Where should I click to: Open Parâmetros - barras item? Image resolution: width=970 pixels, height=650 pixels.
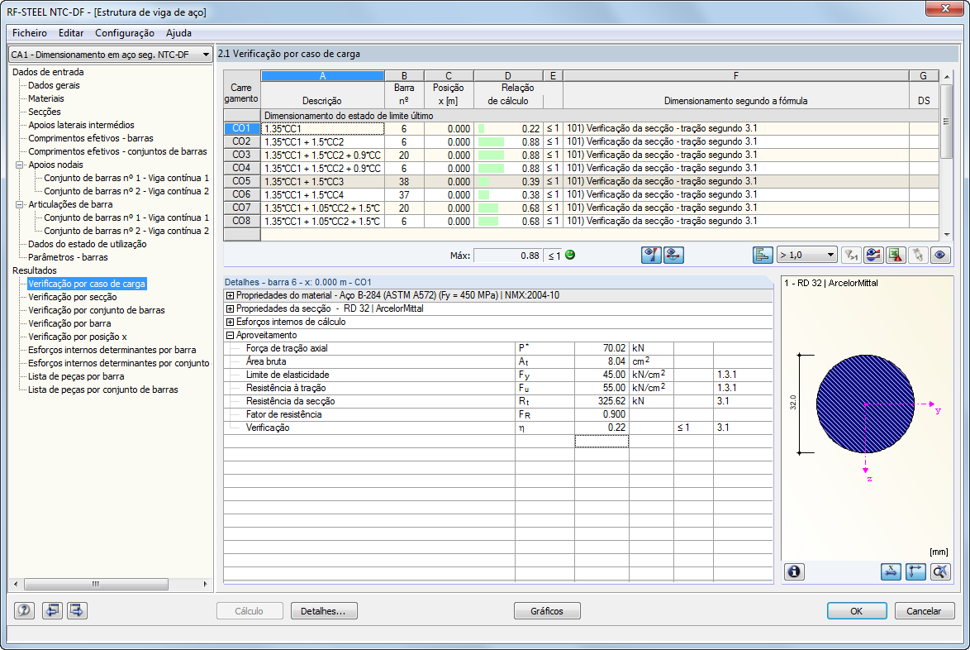coord(68,257)
